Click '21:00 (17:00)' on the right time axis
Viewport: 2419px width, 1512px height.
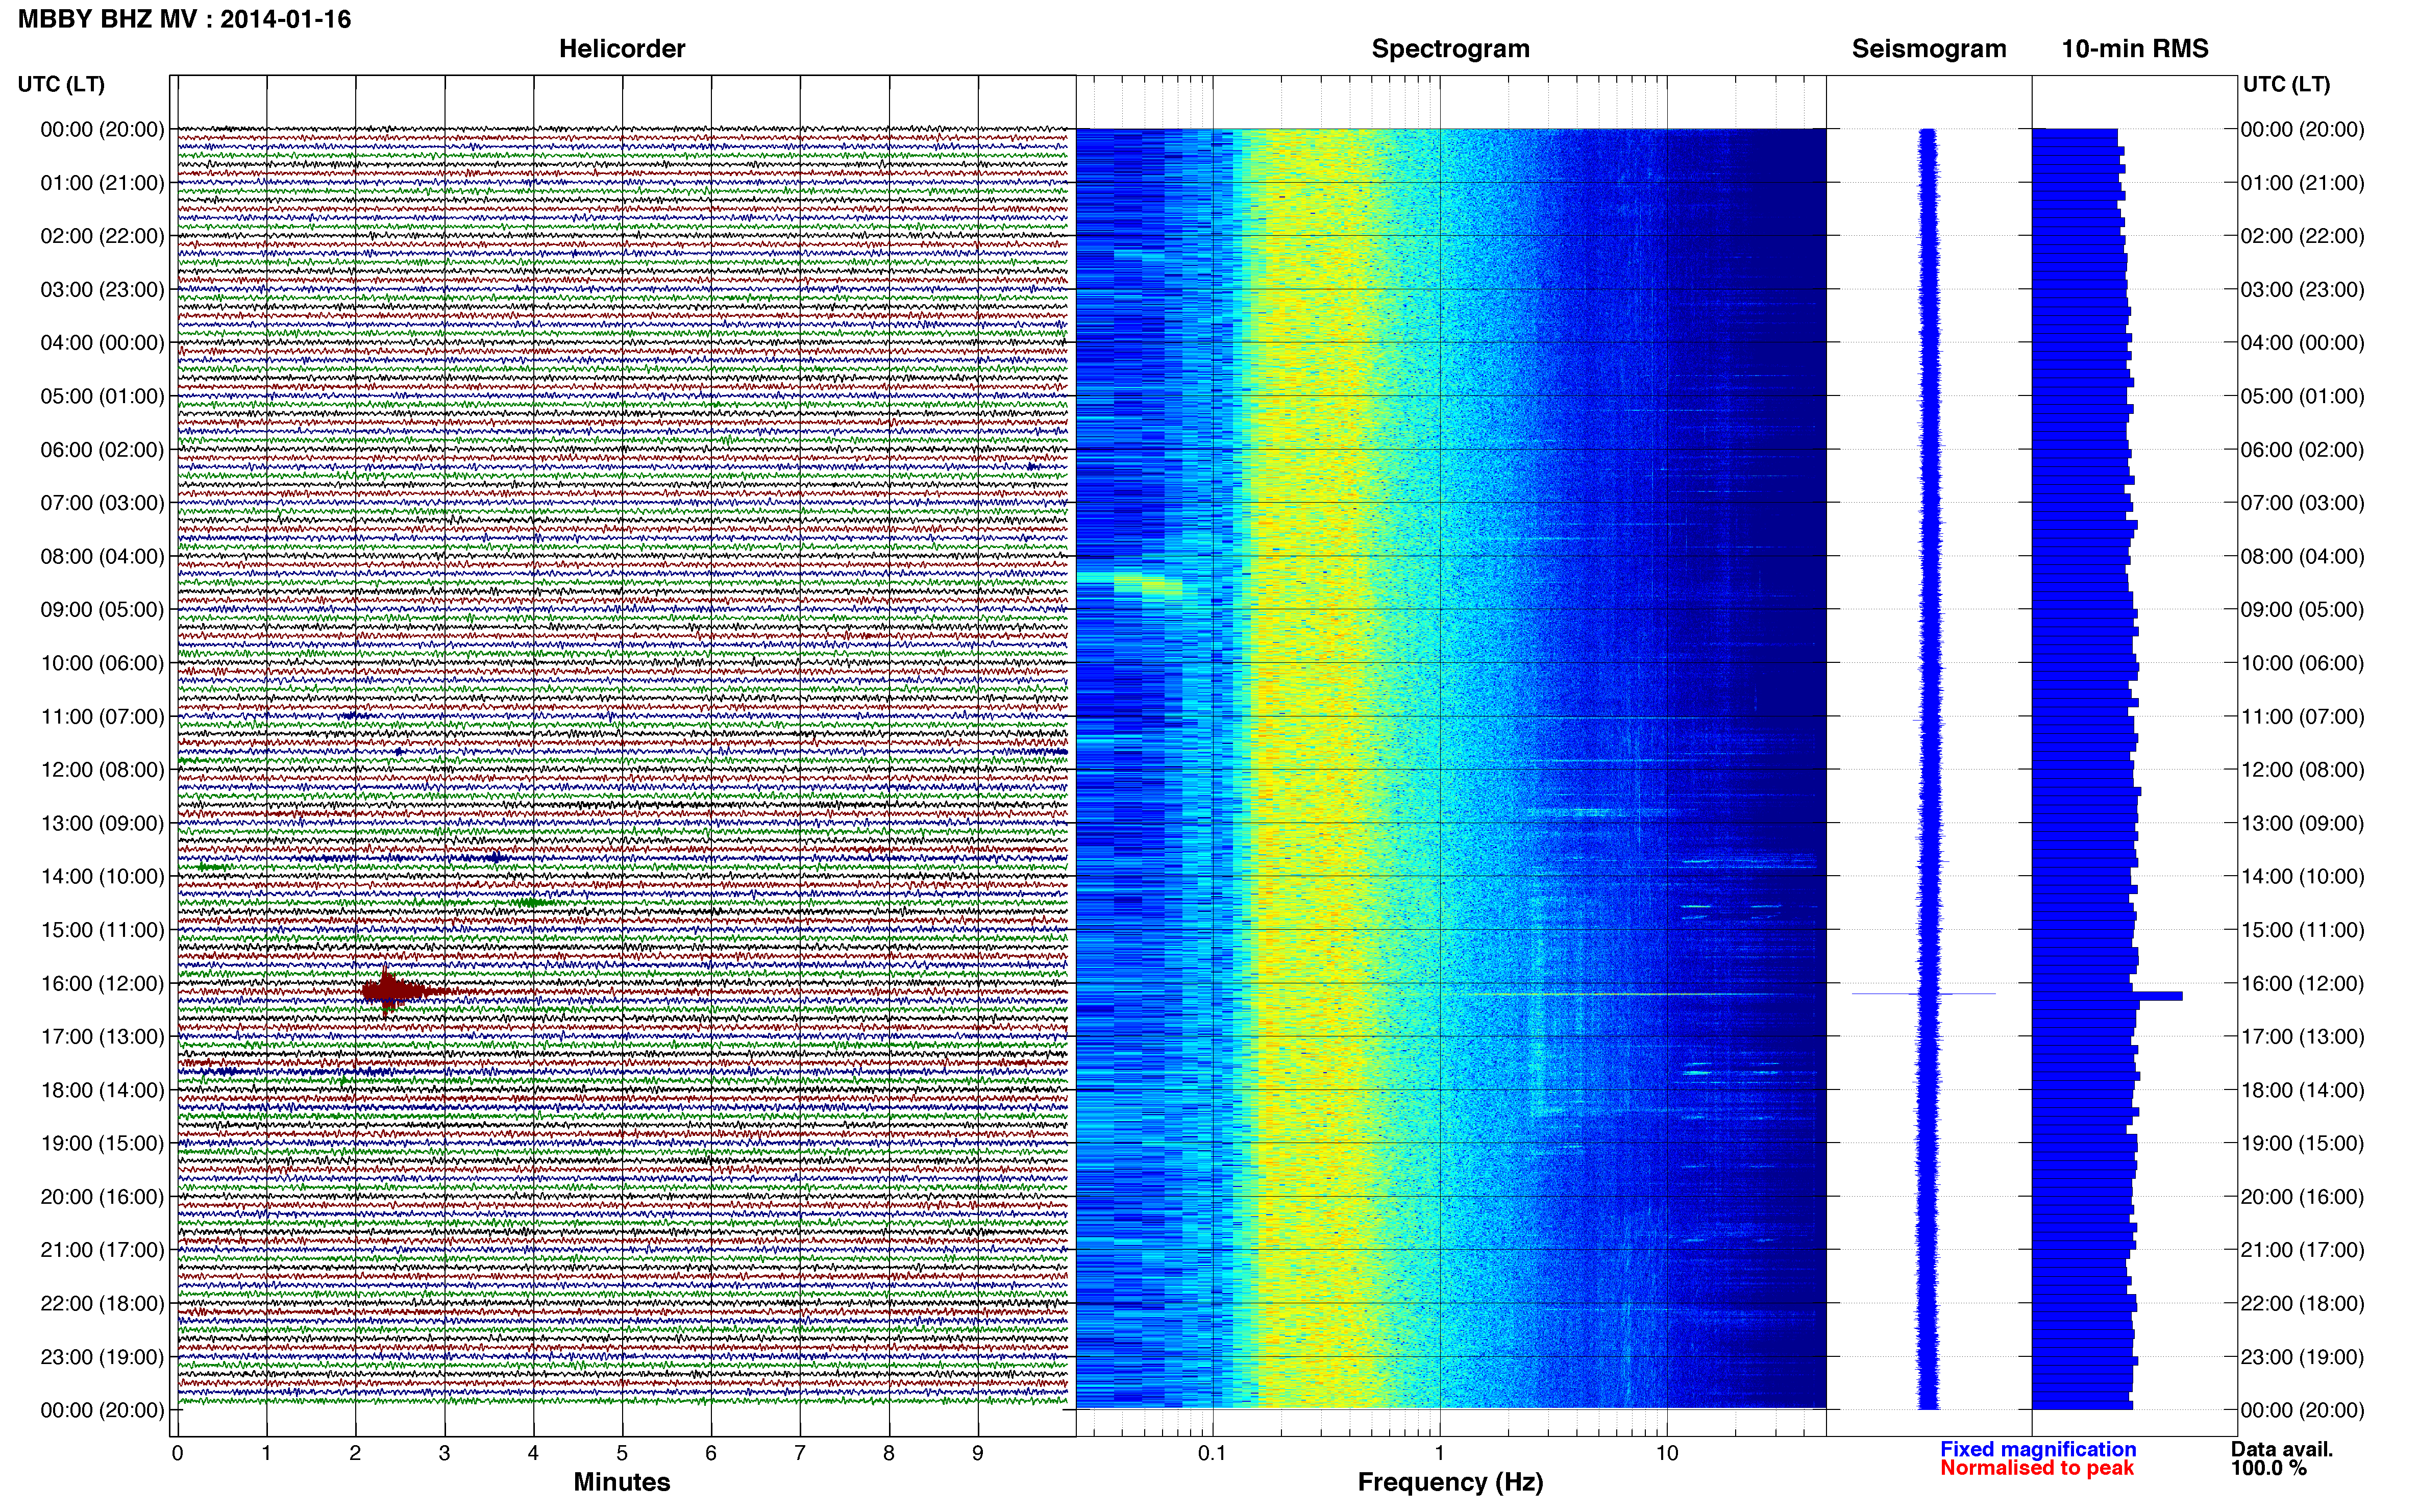pos(2303,1250)
